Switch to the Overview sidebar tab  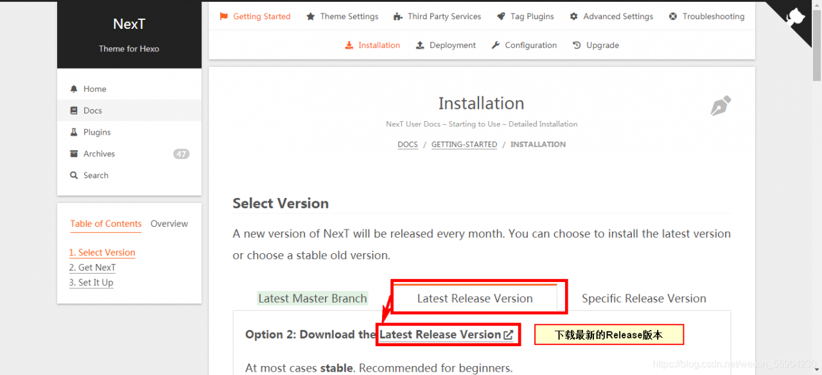point(170,224)
